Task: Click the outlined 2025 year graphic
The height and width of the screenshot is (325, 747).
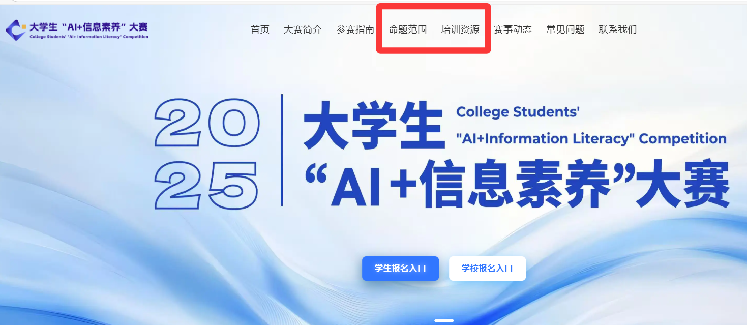Action: tap(207, 154)
